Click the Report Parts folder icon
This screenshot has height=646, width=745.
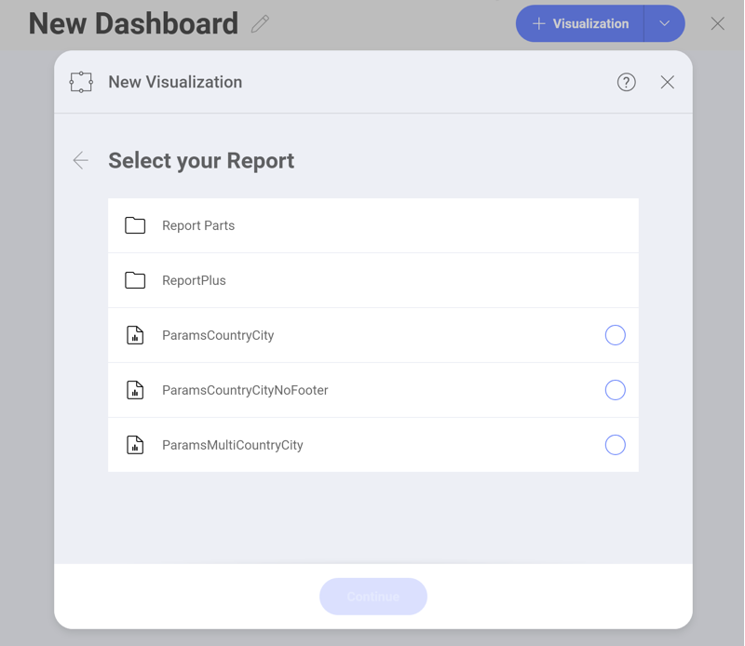coord(135,224)
